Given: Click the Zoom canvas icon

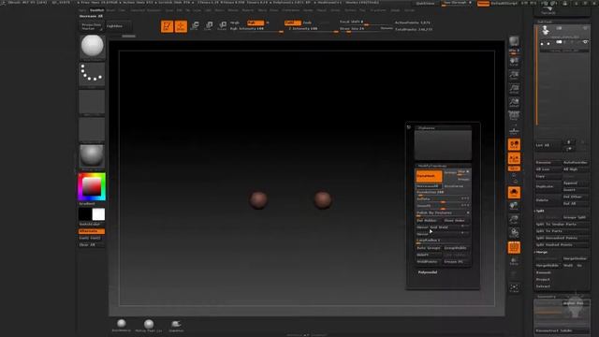Looking at the screenshot, I should point(514,75).
